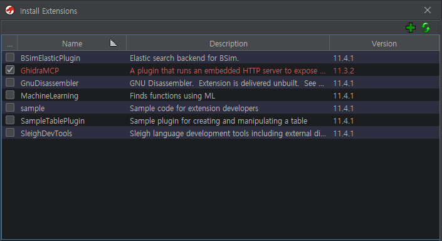Click 'Finds functions using ML' description

[x=172, y=95]
